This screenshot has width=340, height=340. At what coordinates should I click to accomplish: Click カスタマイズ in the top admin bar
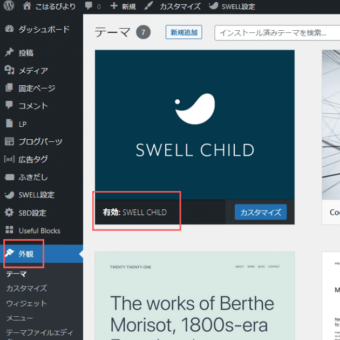pos(180,6)
